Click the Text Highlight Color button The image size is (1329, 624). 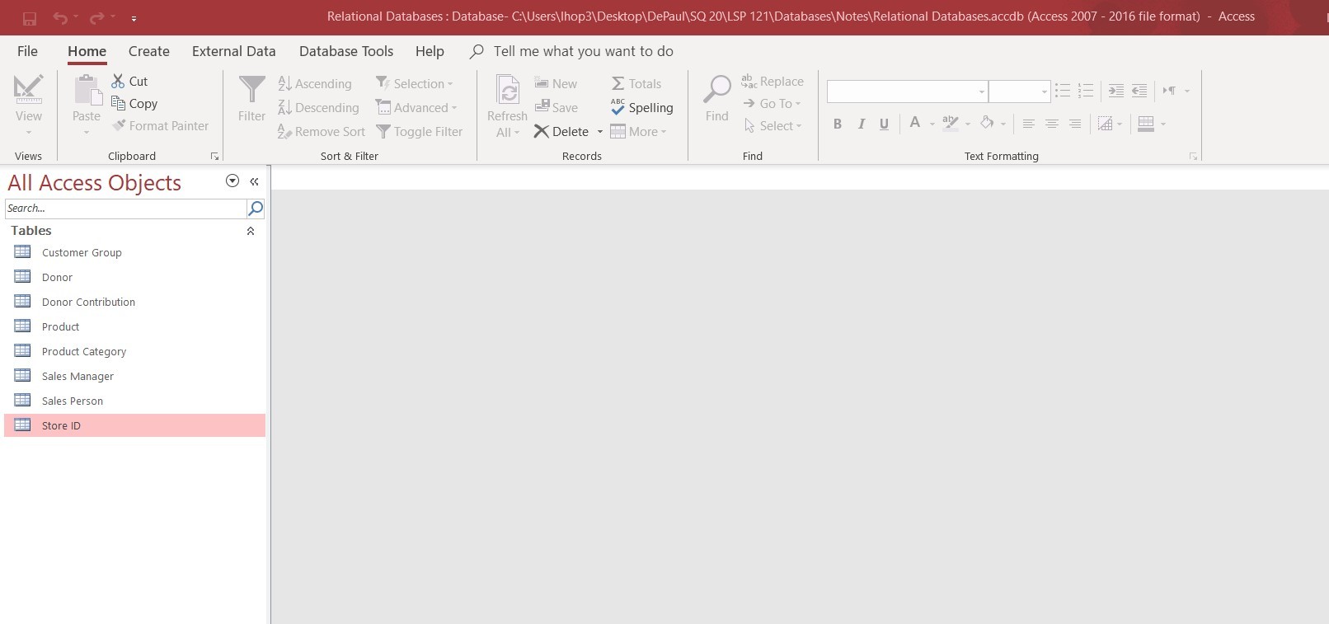pos(951,123)
